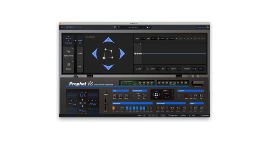Viewport: 269px width, 143px height.
Task: Click the Timbre macro knob
Action: [x=179, y=116]
